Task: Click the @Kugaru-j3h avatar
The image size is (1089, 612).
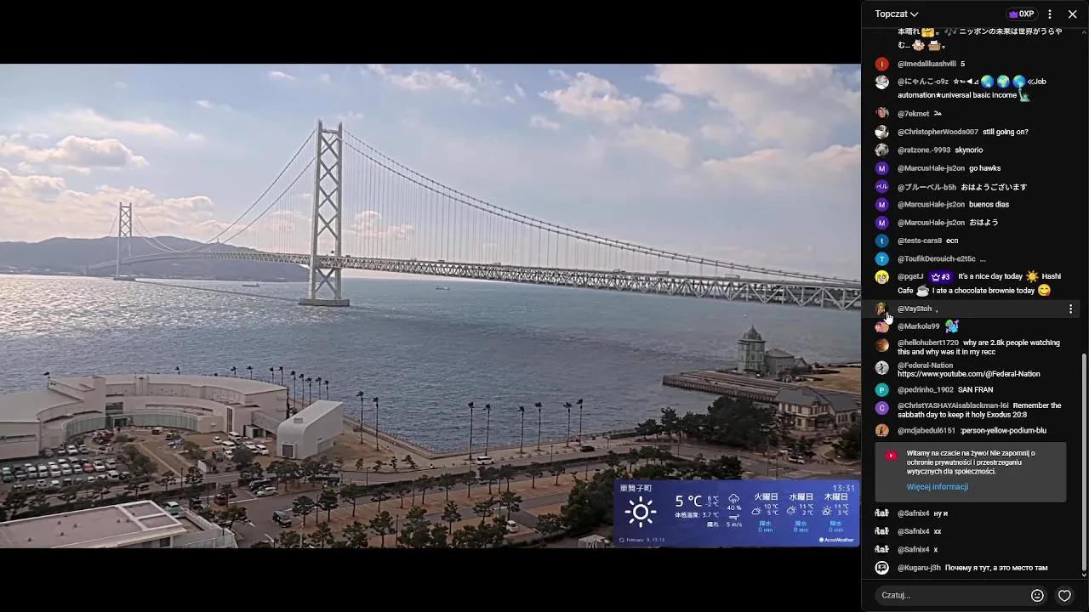Action: pos(882,568)
